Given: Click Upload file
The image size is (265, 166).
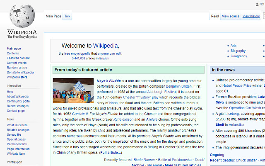Looking at the screenshot, I should coord(14,134).
